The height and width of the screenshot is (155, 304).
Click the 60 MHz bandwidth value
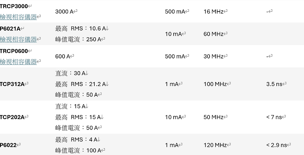tap(213, 34)
